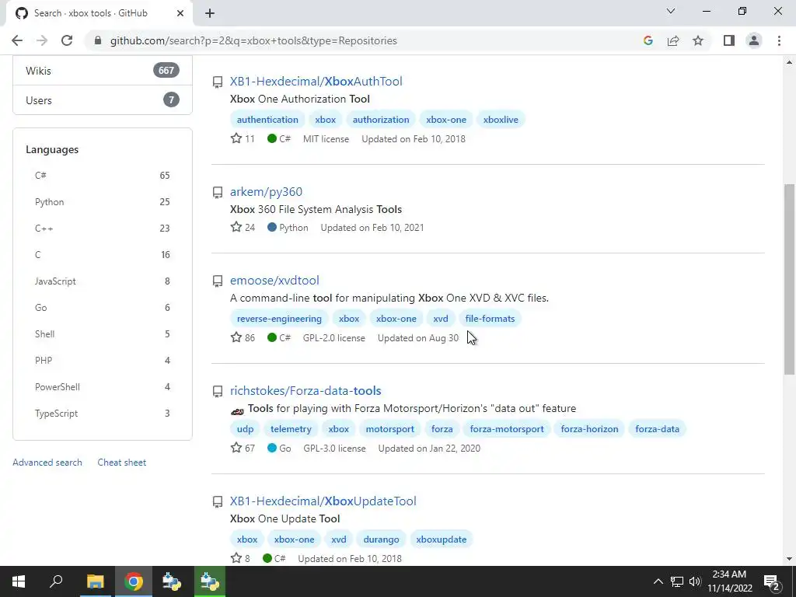Click repo icon beside emoose/xvdtool
Screen dimensions: 796x597
point(218,281)
